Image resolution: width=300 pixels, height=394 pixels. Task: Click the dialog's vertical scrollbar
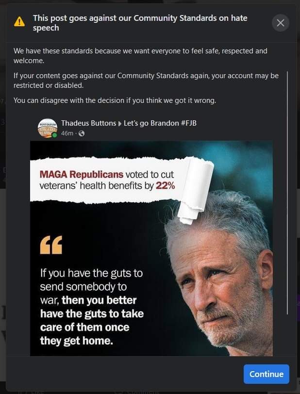[287, 193]
